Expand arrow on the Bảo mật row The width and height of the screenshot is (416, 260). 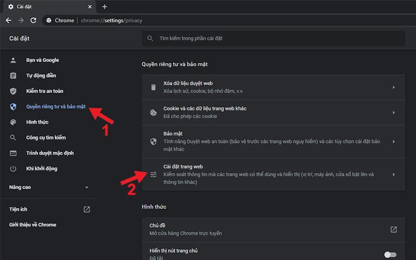pyautogui.click(x=393, y=141)
